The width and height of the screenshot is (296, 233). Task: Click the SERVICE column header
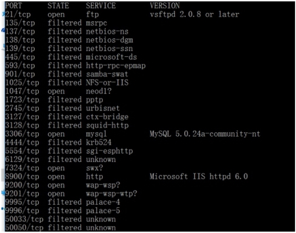101,6
